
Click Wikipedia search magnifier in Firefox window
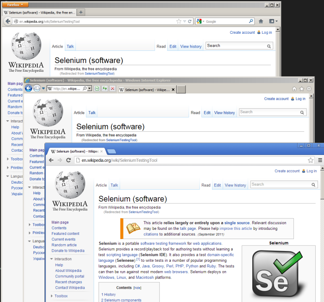268,46
